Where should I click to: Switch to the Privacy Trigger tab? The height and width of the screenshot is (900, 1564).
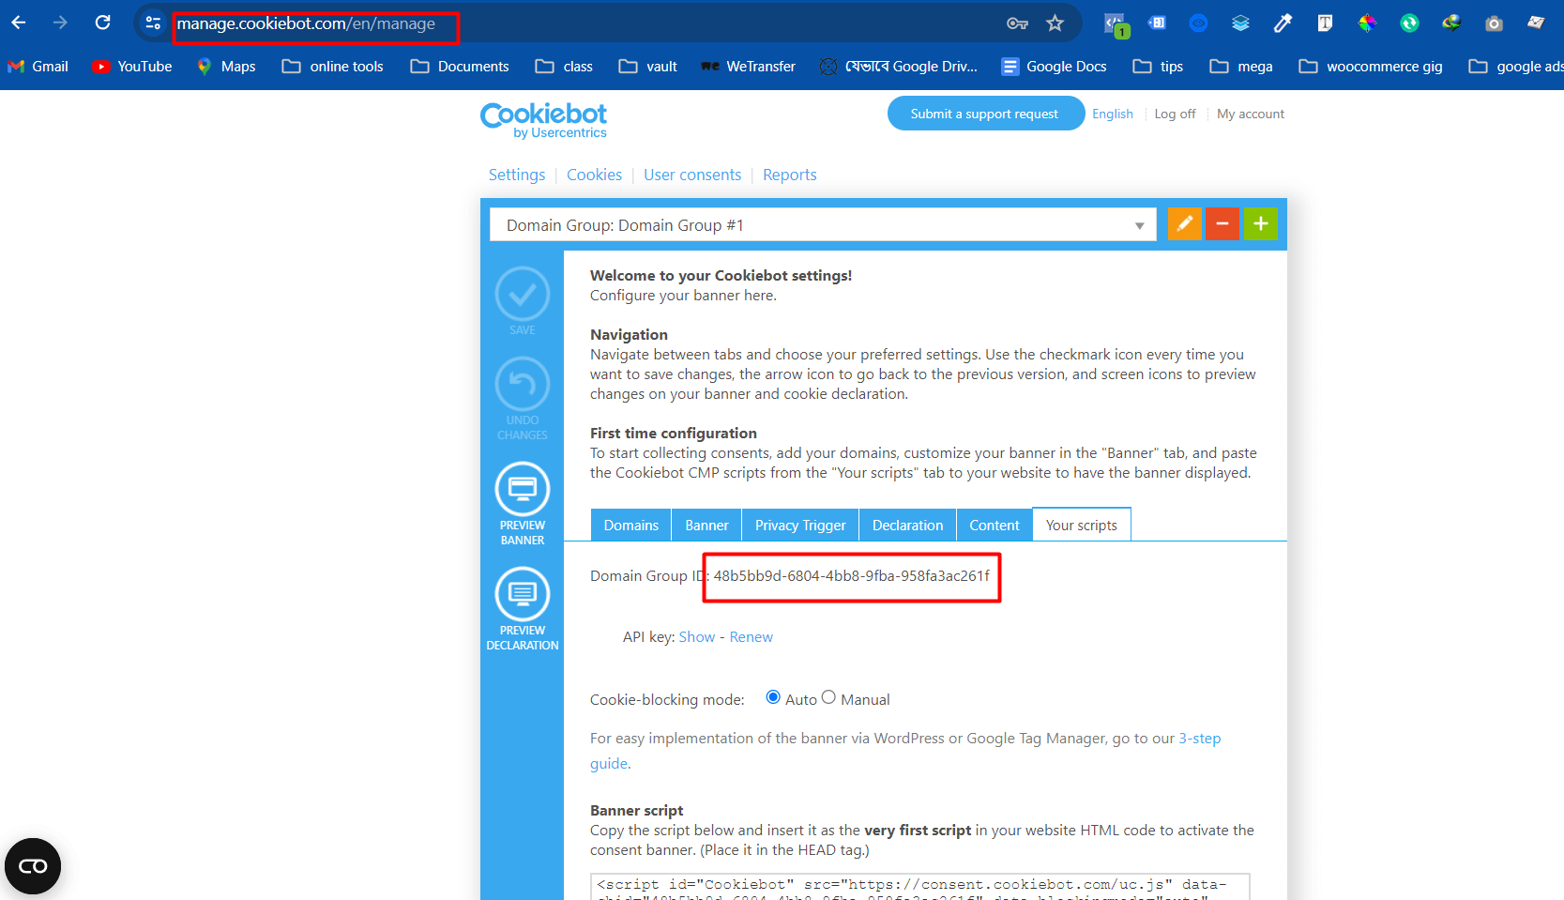click(800, 526)
